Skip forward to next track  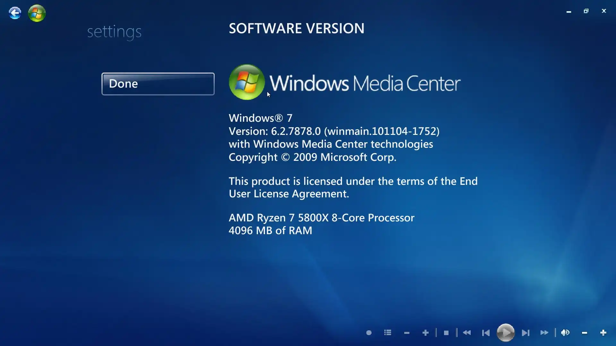click(x=525, y=333)
